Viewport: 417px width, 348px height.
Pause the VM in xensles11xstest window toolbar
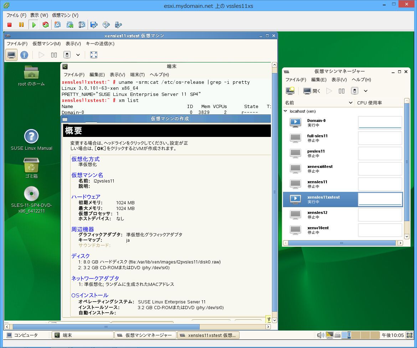point(54,55)
